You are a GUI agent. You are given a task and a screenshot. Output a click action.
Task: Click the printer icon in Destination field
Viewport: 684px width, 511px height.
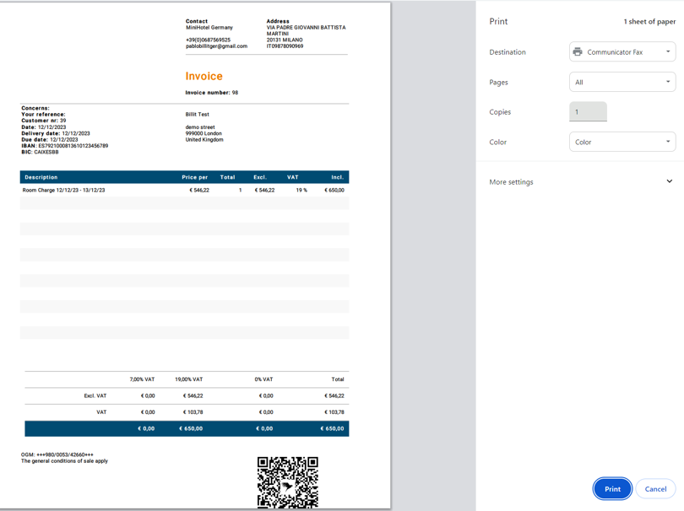point(578,52)
